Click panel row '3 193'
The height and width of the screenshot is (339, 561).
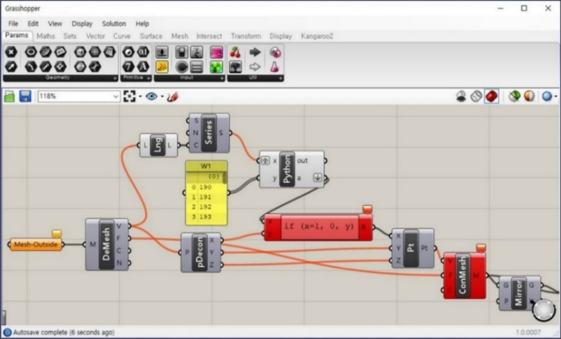206,217
